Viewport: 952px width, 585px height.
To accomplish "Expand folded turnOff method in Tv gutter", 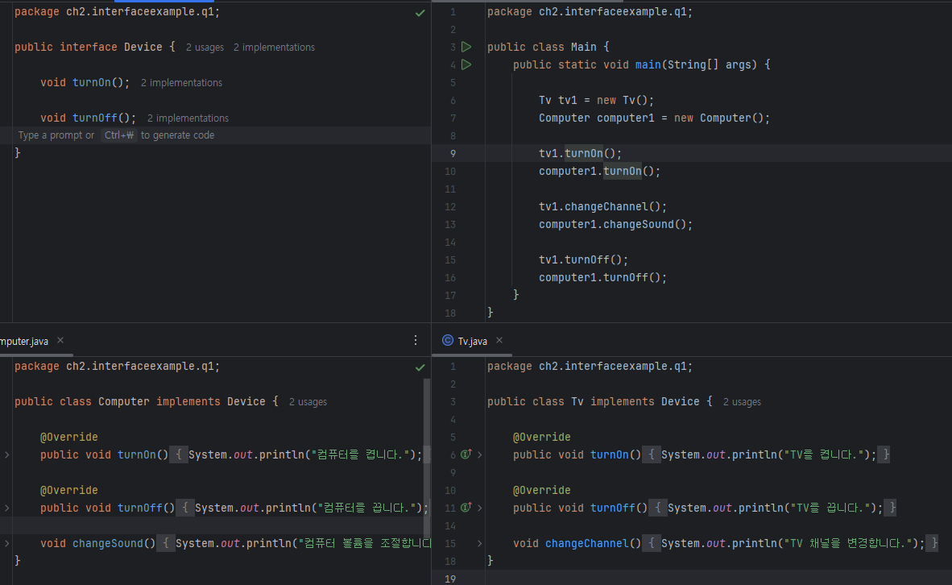I will coord(480,508).
